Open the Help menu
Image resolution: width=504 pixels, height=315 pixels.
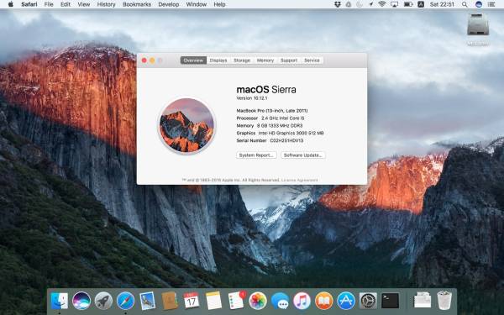(x=219, y=4)
